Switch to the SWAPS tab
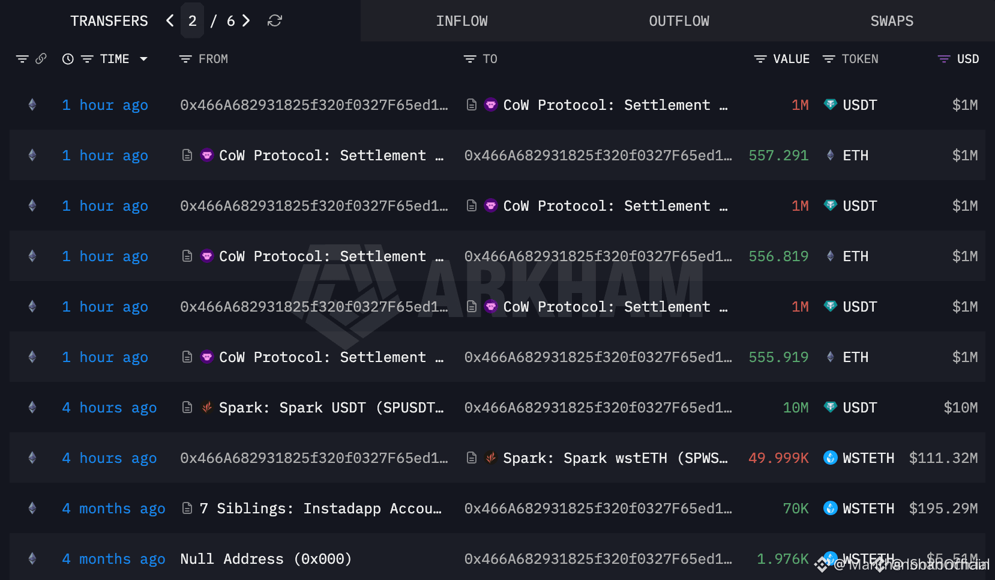 [x=892, y=21]
